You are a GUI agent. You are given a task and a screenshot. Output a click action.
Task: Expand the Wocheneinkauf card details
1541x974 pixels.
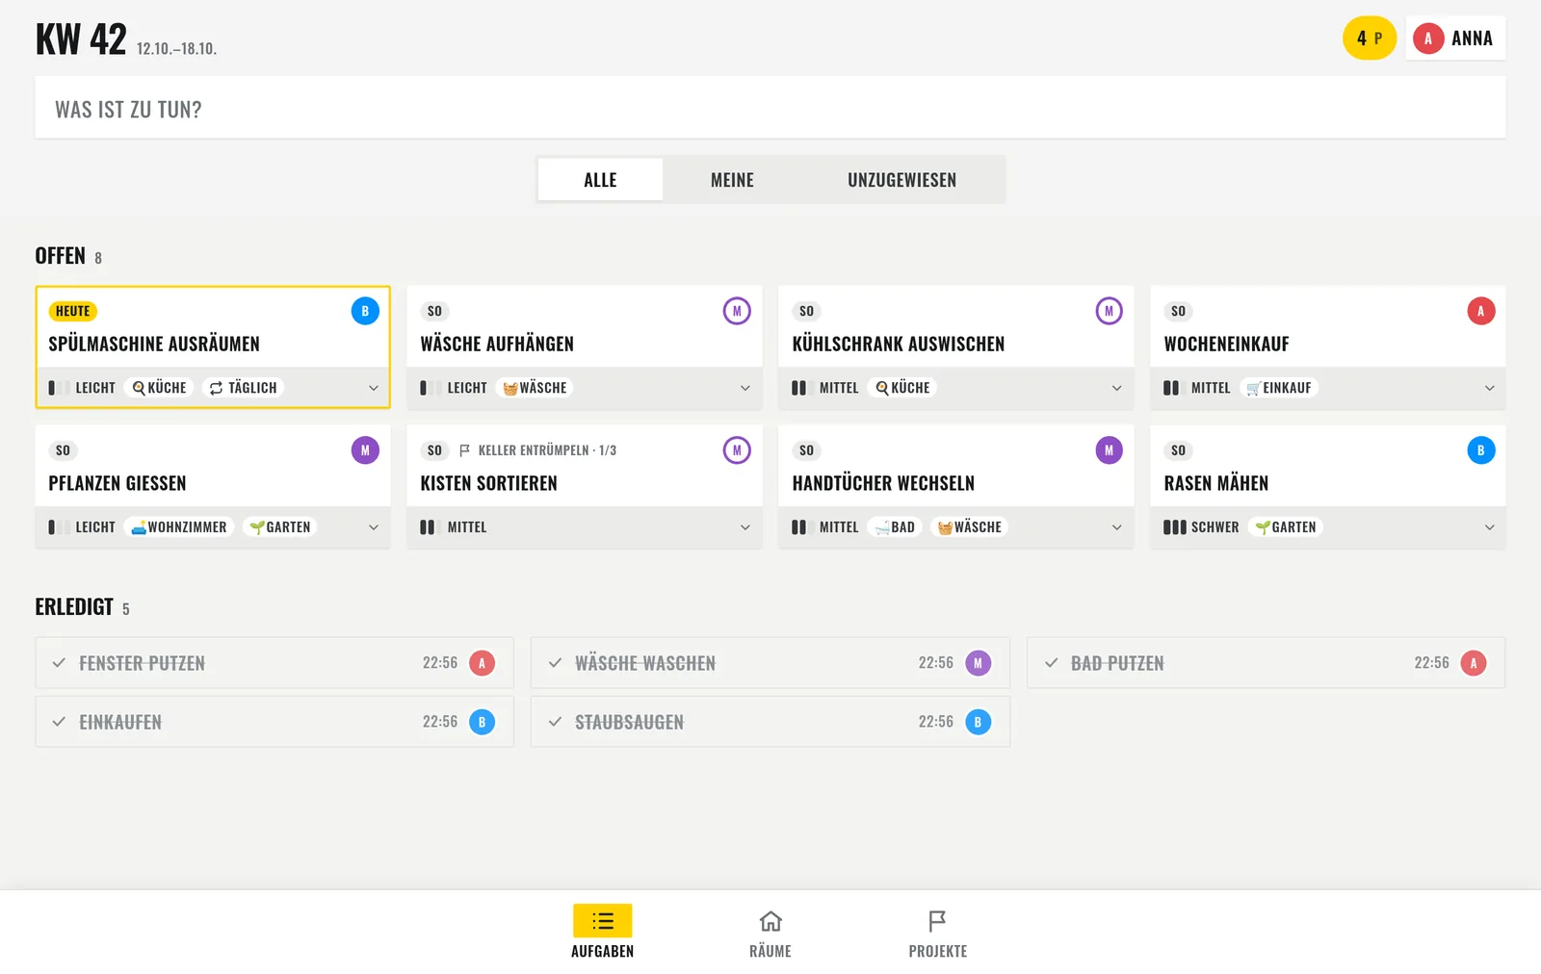click(x=1490, y=388)
